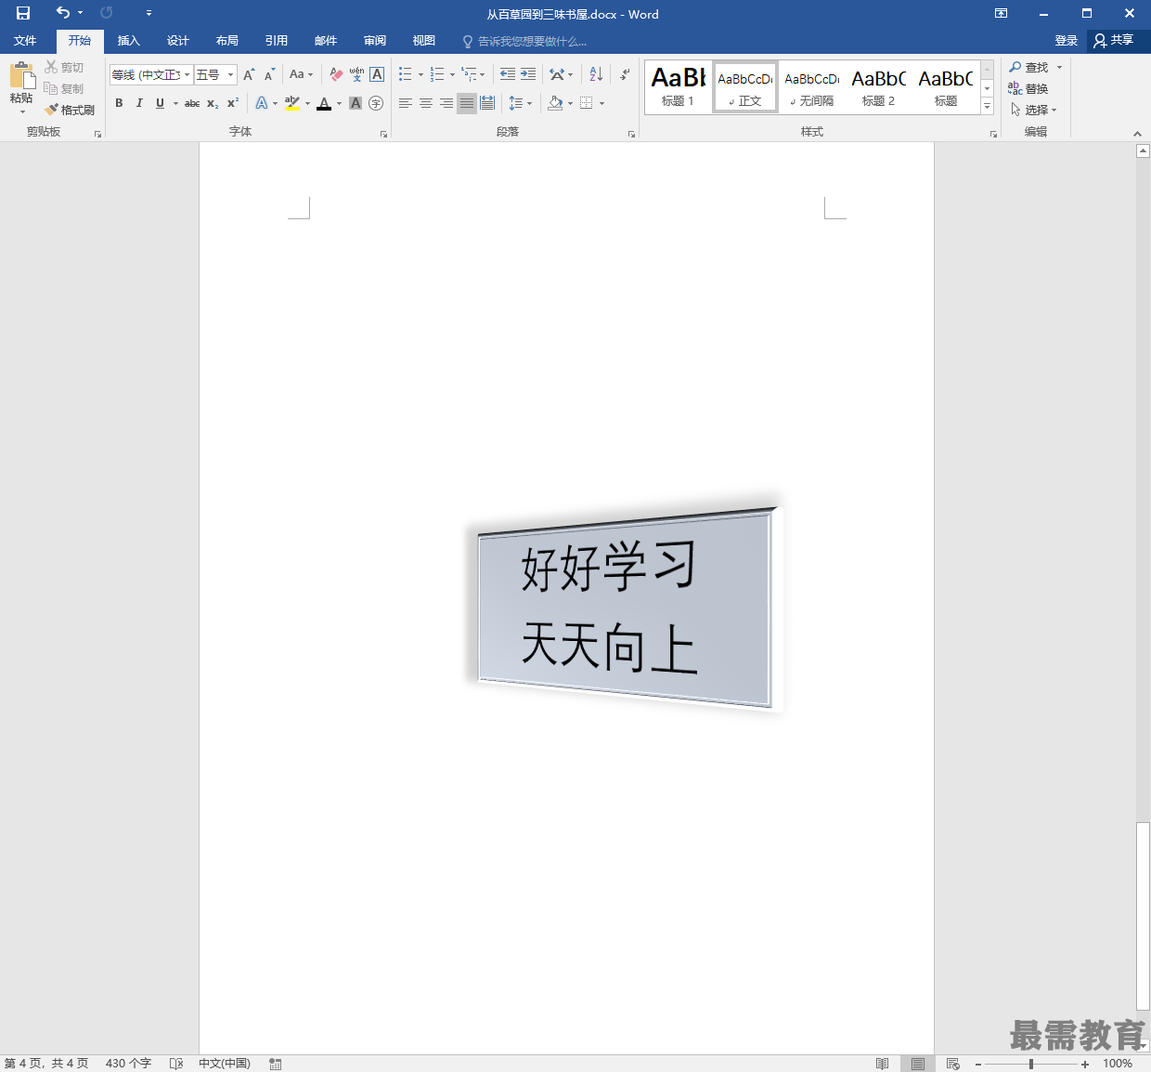Click the character border icon
The image size is (1151, 1072).
[377, 75]
